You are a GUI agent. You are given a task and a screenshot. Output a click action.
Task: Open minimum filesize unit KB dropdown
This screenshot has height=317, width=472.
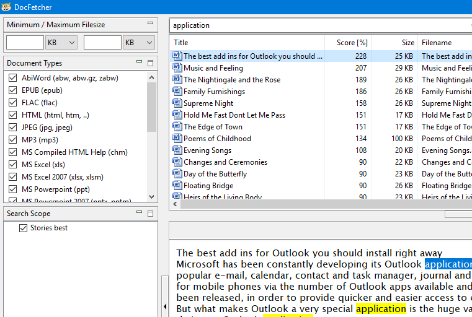pyautogui.click(x=61, y=42)
